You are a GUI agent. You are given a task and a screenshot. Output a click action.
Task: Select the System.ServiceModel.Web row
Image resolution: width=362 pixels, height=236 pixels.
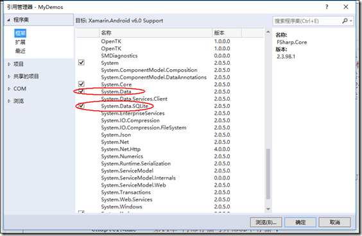tap(170, 185)
